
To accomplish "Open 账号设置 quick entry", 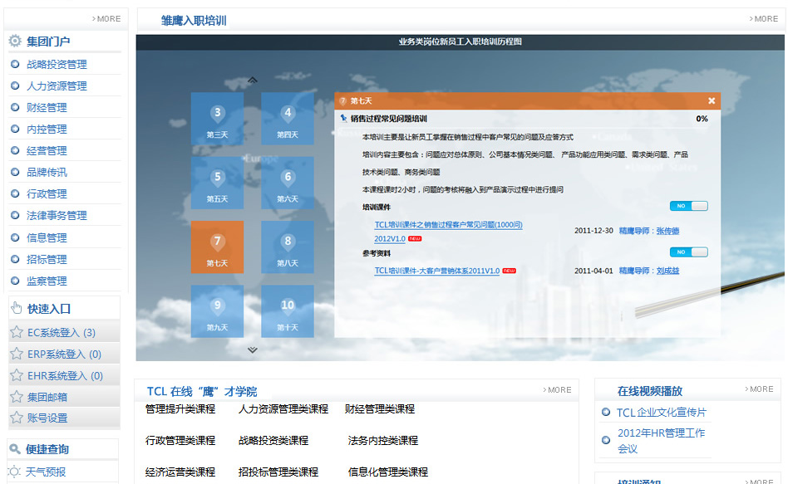I will pos(47,418).
